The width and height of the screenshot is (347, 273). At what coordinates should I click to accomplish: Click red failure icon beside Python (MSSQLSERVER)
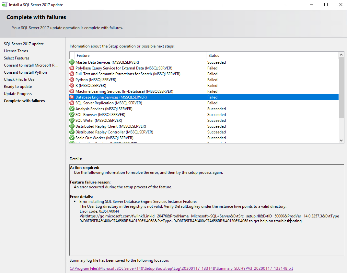pos(72,80)
